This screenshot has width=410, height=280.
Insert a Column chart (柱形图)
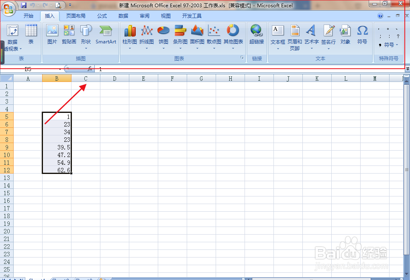[x=130, y=37]
